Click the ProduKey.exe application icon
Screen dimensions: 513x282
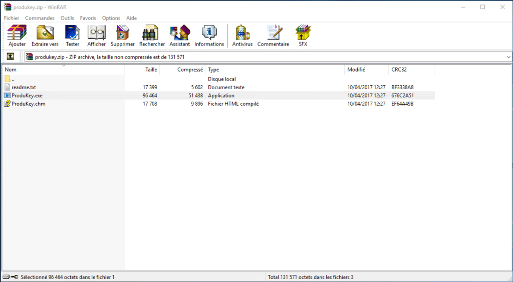tap(8, 96)
